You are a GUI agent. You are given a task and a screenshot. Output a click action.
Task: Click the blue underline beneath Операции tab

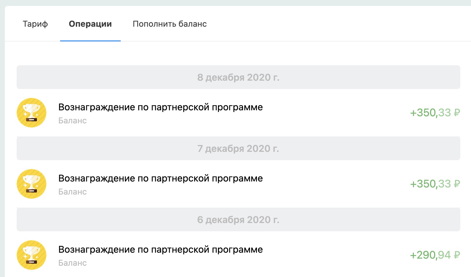tap(90, 41)
